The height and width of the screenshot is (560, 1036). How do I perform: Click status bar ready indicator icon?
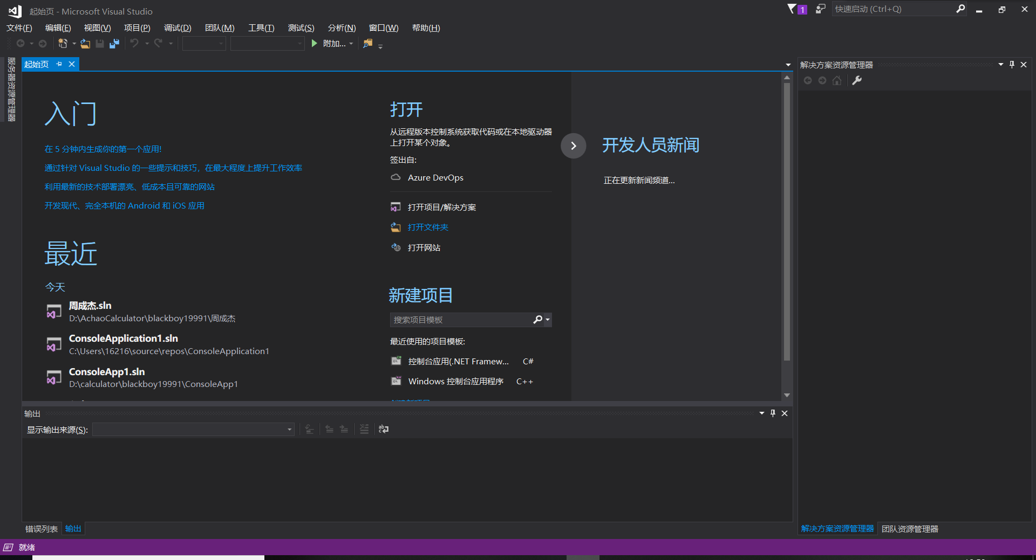(x=8, y=547)
